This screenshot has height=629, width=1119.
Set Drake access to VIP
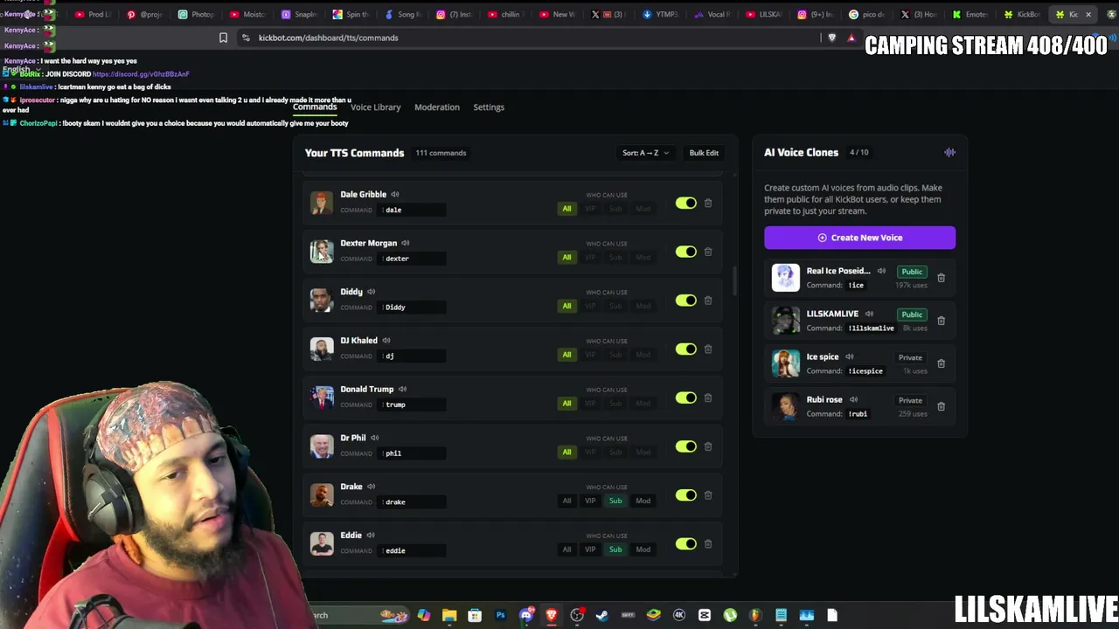(590, 501)
